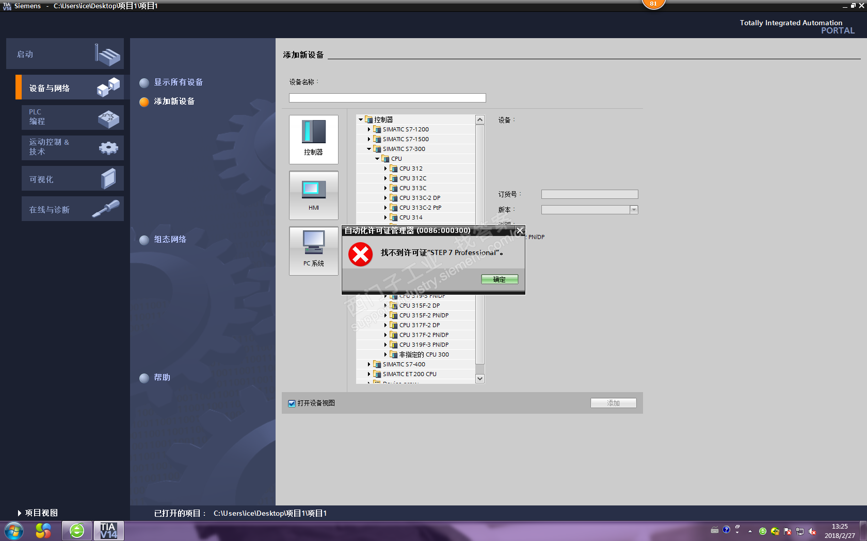The image size is (867, 541).
Task: Close the 自动化许可证管理器 error dialog
Action: tap(520, 231)
